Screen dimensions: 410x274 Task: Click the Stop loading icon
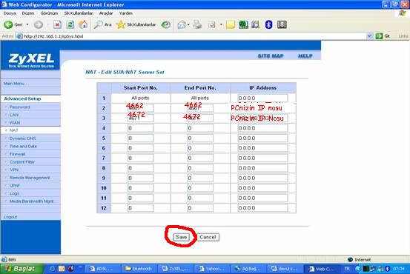(57, 24)
